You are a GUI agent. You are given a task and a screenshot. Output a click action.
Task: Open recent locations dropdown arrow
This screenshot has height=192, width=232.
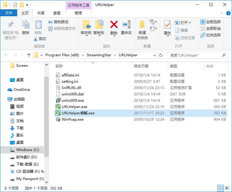click(22, 55)
